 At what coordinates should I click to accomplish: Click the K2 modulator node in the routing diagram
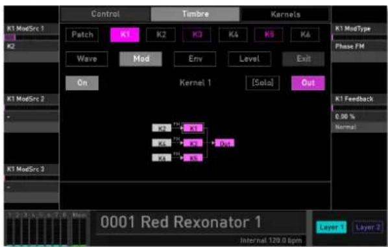pos(162,128)
